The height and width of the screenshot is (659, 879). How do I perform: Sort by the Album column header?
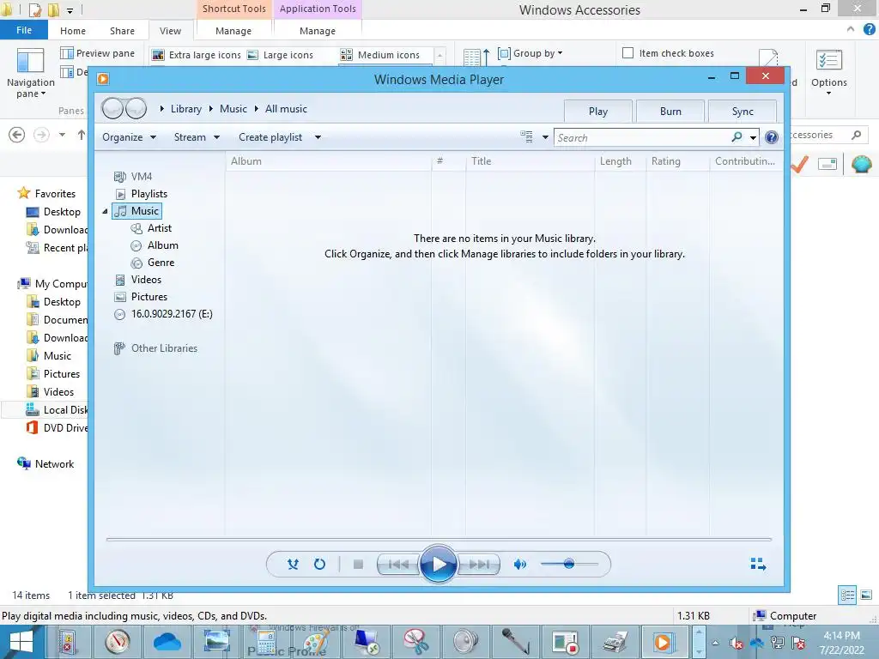[329, 161]
